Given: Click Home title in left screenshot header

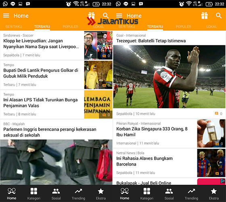Looking at the screenshot, I should (x=21, y=16).
